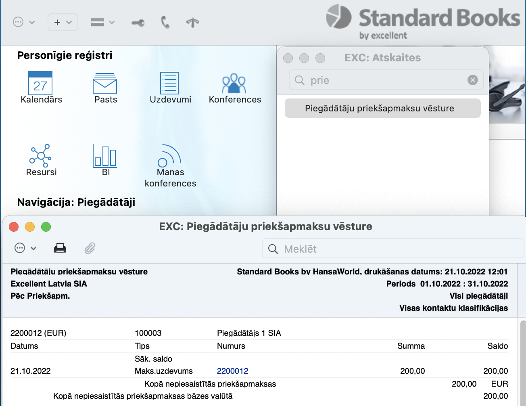Open the Kalendārs calendar icon
This screenshot has width=526, height=406.
click(x=40, y=84)
